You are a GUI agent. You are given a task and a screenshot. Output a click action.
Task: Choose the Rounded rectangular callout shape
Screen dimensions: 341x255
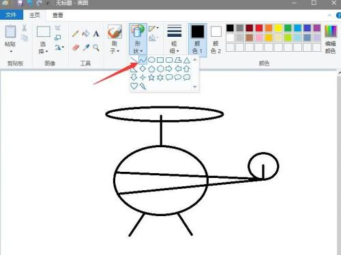169,77
